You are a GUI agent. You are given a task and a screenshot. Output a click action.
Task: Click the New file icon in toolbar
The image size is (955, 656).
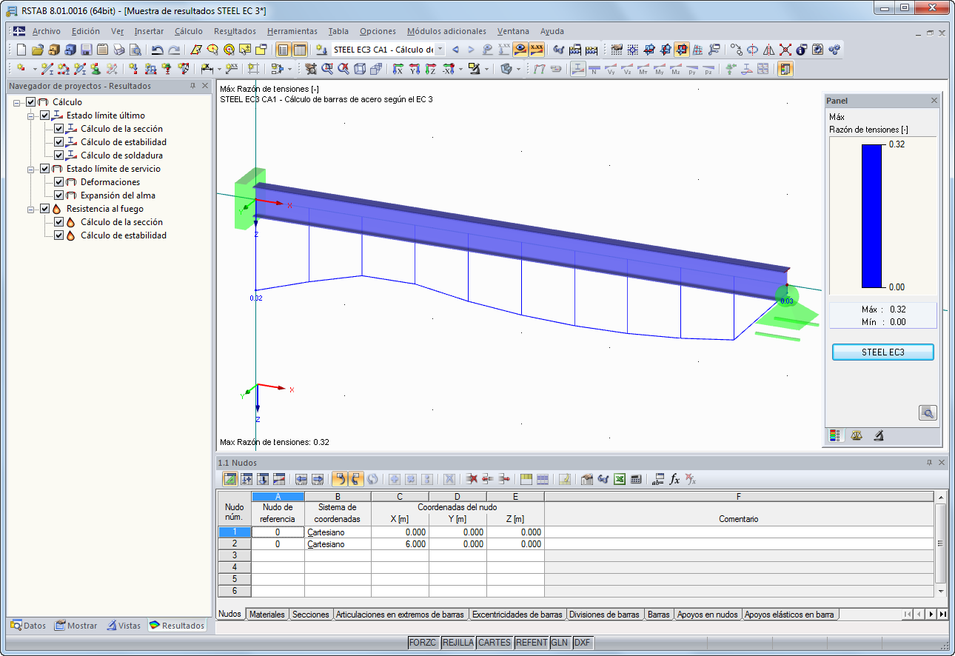21,50
